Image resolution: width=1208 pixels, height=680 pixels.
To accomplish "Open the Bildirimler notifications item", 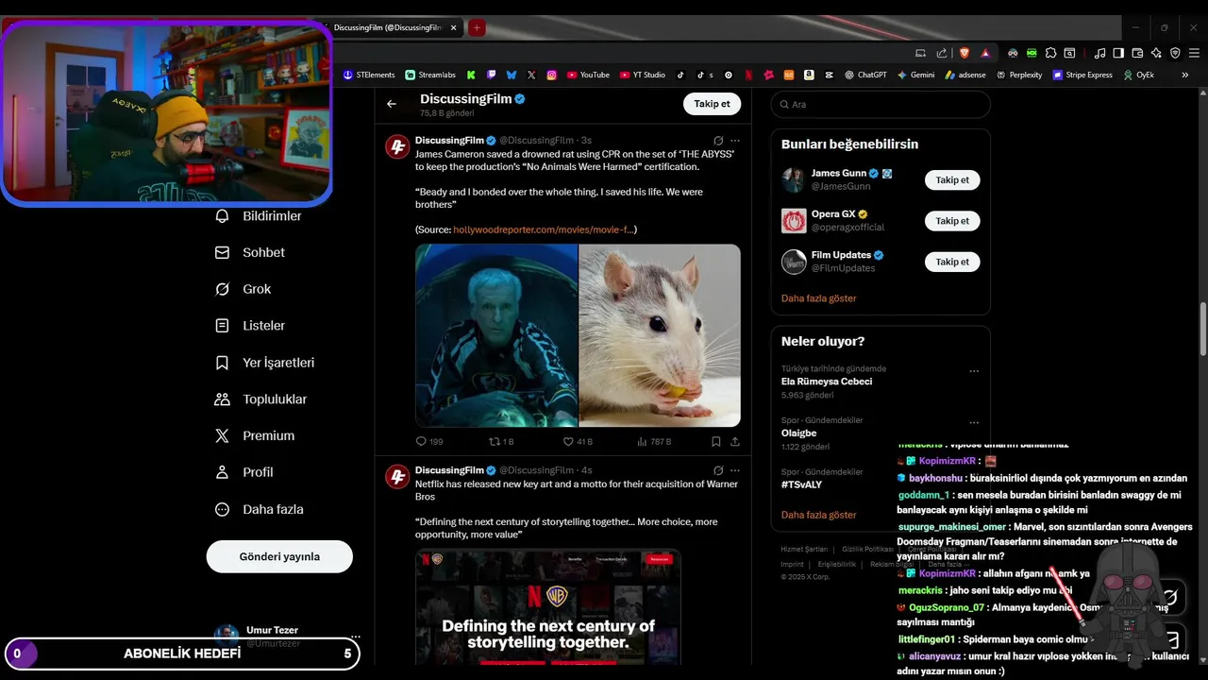I will (x=259, y=215).
